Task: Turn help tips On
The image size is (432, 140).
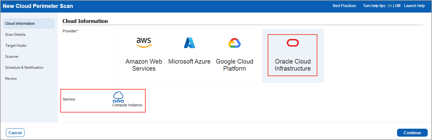Action: (390, 6)
